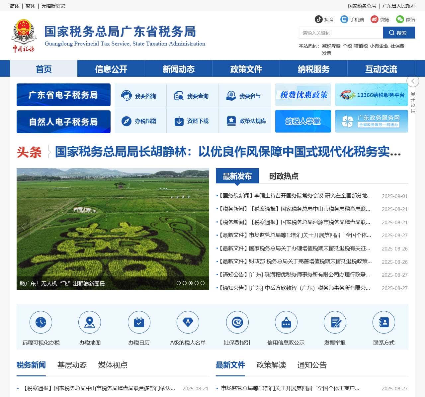
Task: Open 广东省电子税务局 portal
Action: click(x=63, y=95)
